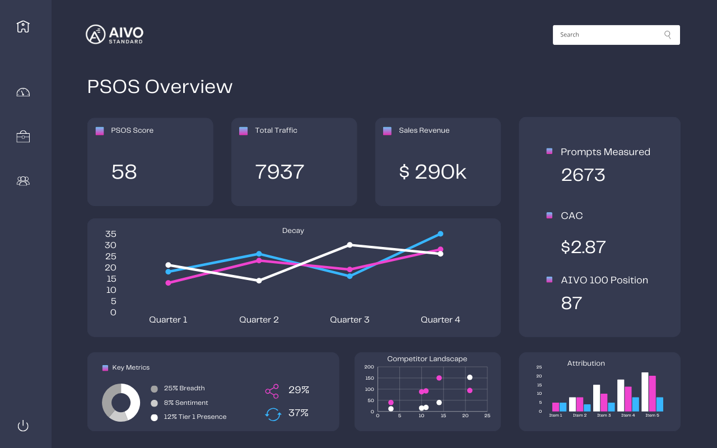Screen dimensions: 717x448
Task: Click the donut chart in Key Metrics
Action: point(120,402)
